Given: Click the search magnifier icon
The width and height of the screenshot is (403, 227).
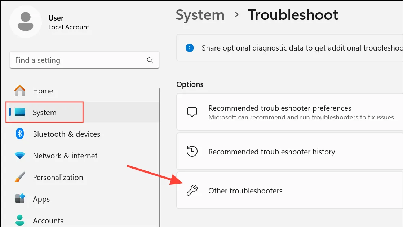Looking at the screenshot, I should [x=150, y=60].
